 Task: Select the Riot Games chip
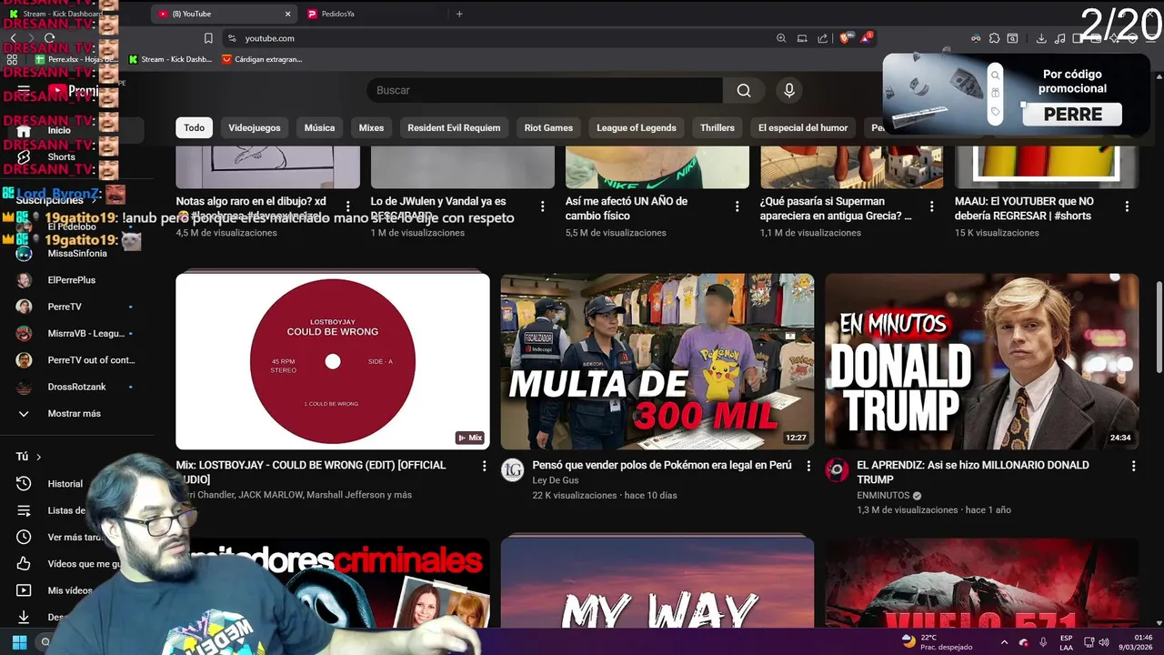[548, 127]
